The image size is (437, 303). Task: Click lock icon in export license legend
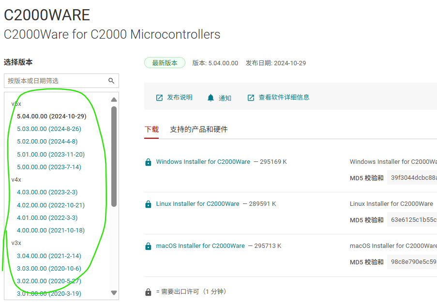148,291
